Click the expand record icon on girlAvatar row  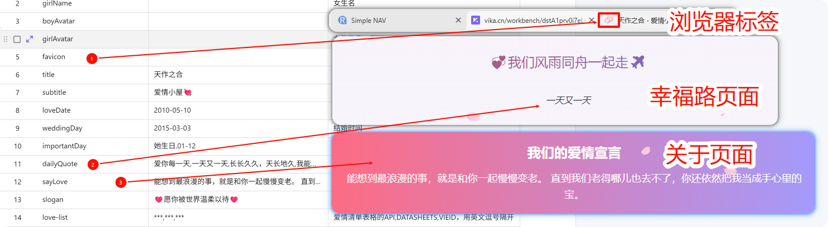(x=30, y=39)
